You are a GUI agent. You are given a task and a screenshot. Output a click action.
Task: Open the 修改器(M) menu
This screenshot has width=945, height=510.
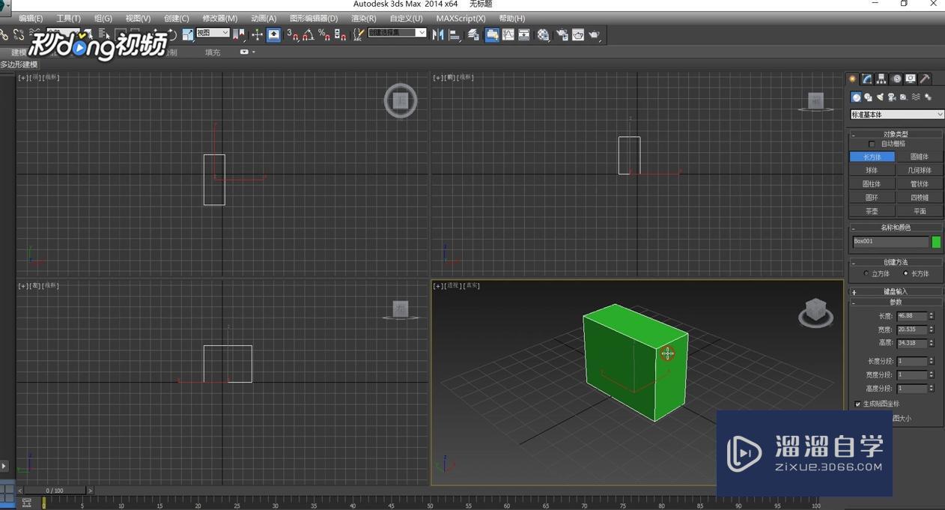click(219, 18)
